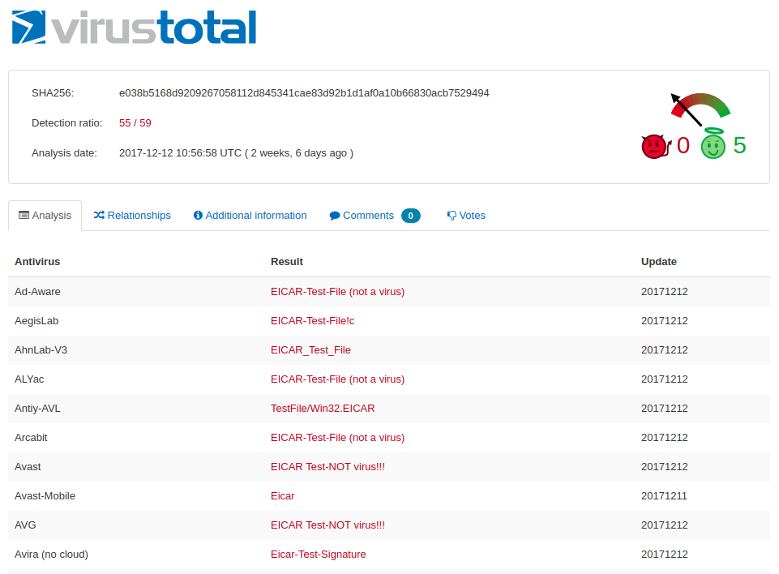Open the Analysis tab

pyautogui.click(x=45, y=216)
